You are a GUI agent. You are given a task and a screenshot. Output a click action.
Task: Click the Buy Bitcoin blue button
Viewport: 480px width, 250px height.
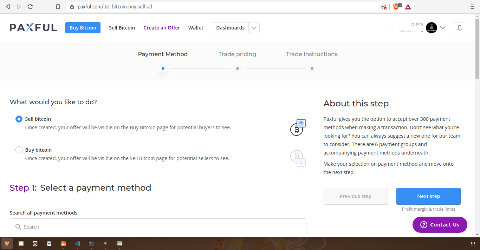83,28
